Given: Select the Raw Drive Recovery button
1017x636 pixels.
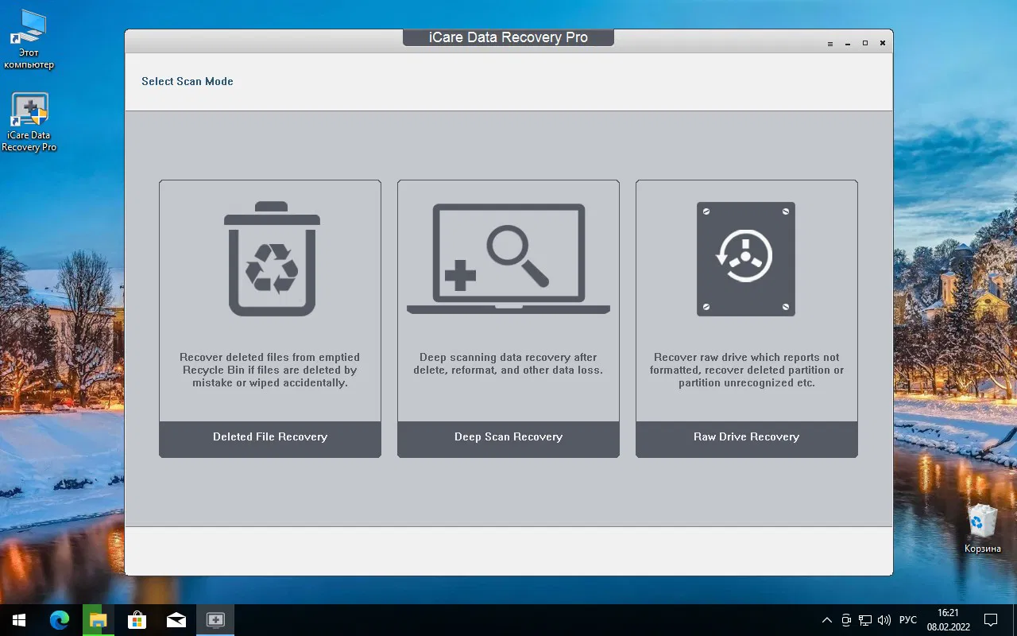Looking at the screenshot, I should (x=747, y=439).
